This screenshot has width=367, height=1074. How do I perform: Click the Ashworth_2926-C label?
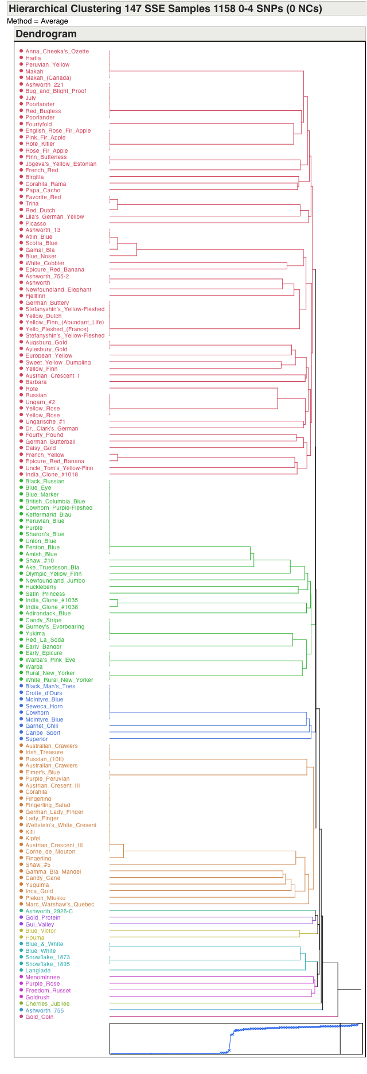click(x=49, y=912)
